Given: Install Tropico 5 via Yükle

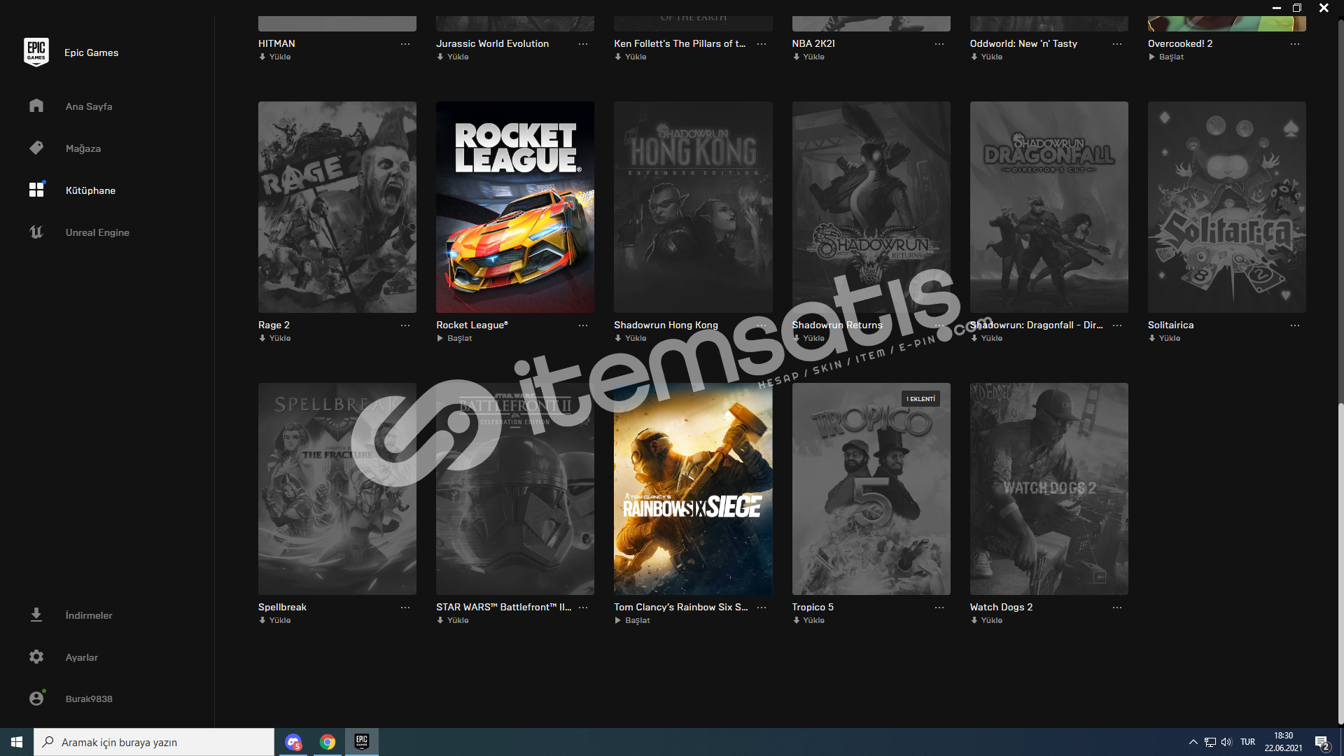Looking at the screenshot, I should click(x=809, y=620).
